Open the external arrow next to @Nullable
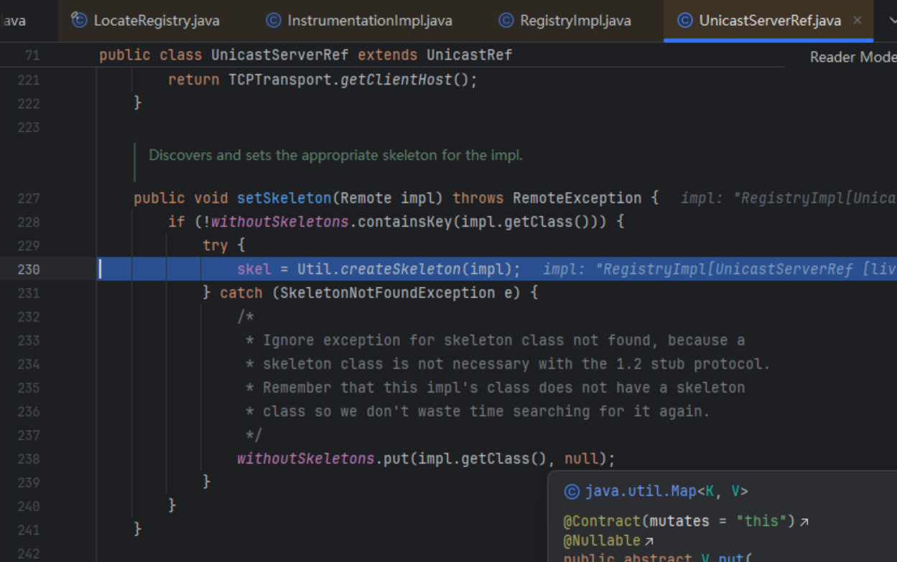Image resolution: width=897 pixels, height=562 pixels. coord(649,541)
